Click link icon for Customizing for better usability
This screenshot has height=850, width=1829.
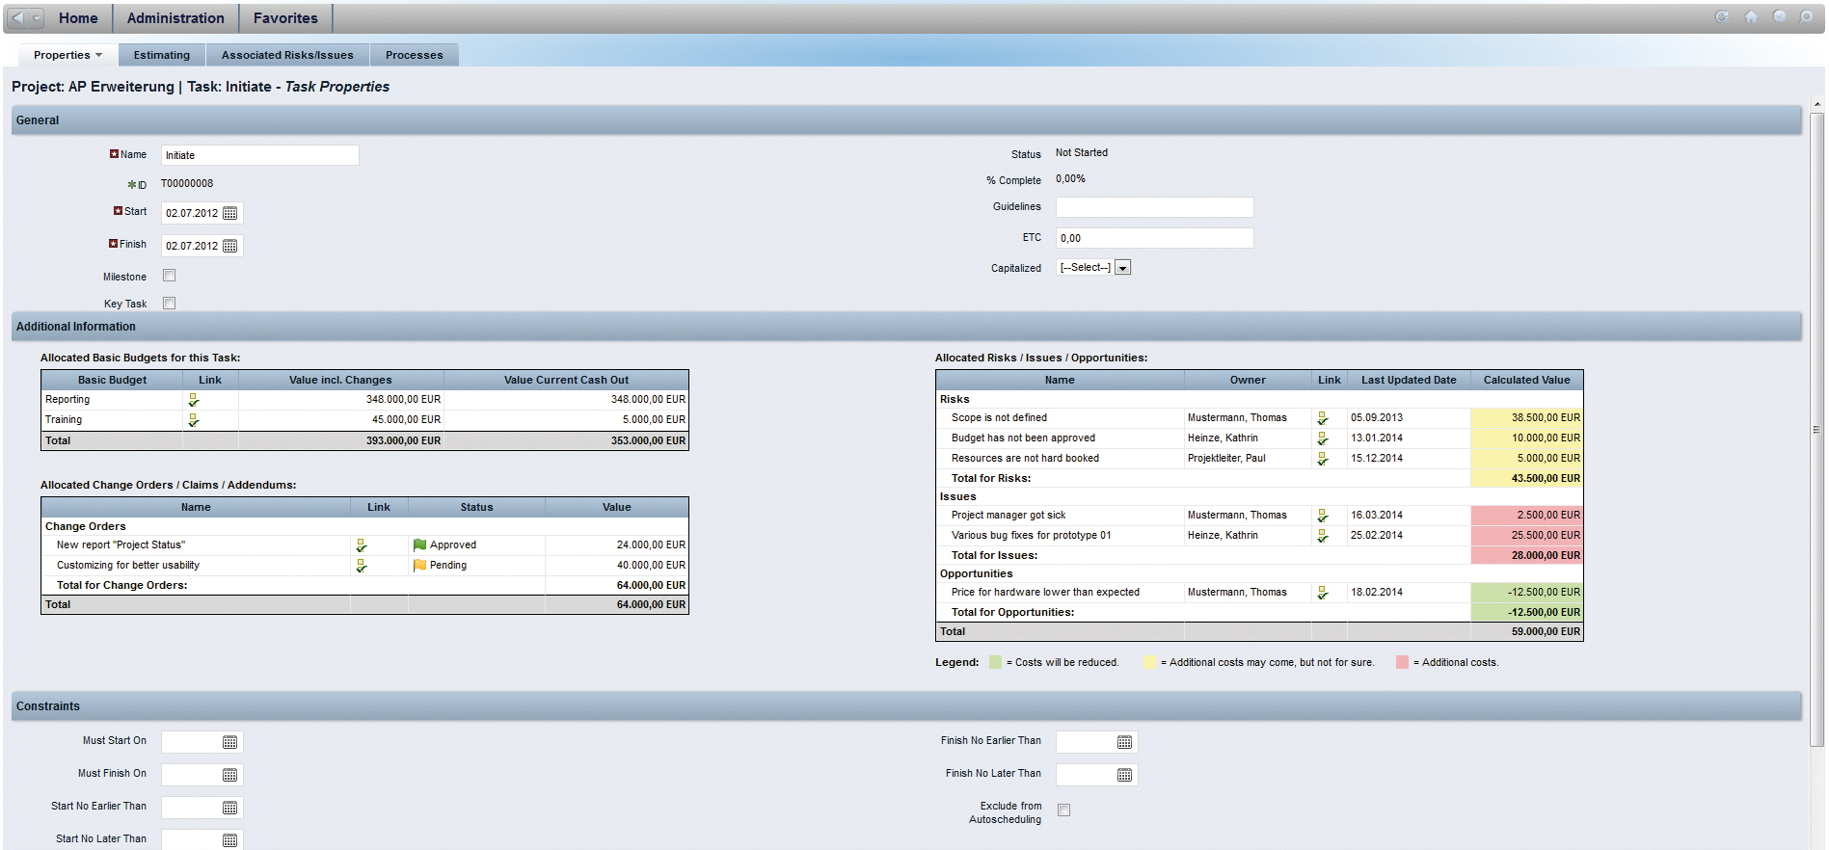[362, 566]
